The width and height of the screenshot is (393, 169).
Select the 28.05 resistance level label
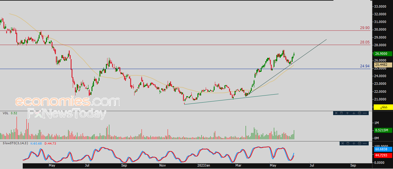pyautogui.click(x=365, y=43)
